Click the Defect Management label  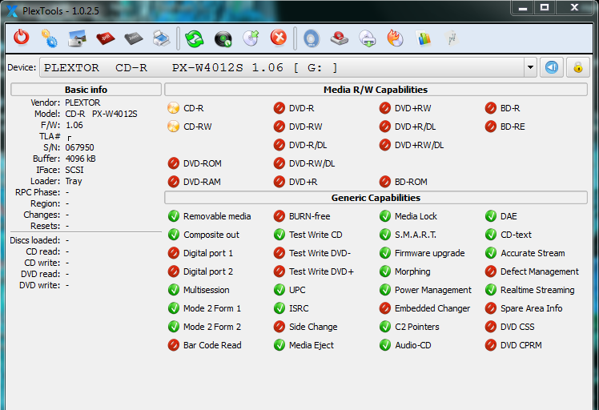click(540, 271)
